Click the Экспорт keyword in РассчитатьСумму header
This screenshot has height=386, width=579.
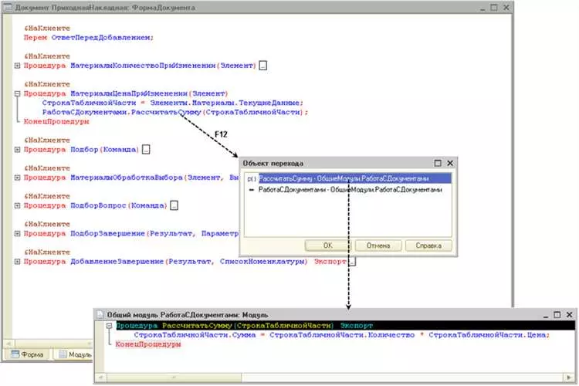point(357,326)
